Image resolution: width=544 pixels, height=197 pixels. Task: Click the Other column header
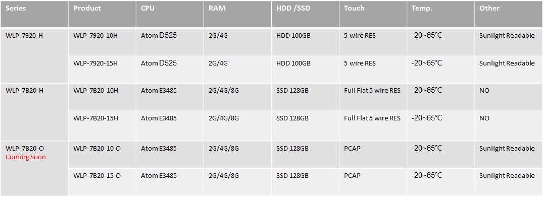pos(509,14)
